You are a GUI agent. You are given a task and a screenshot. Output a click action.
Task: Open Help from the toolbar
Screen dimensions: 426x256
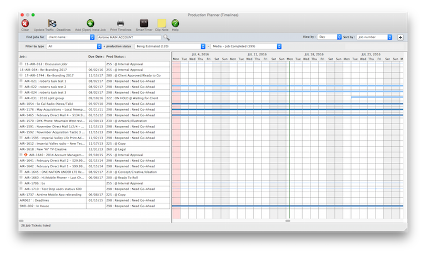pos(176,23)
